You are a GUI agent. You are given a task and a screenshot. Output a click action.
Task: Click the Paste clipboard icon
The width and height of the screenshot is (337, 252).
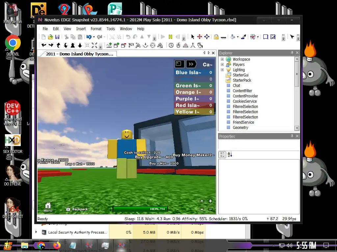coord(80,37)
